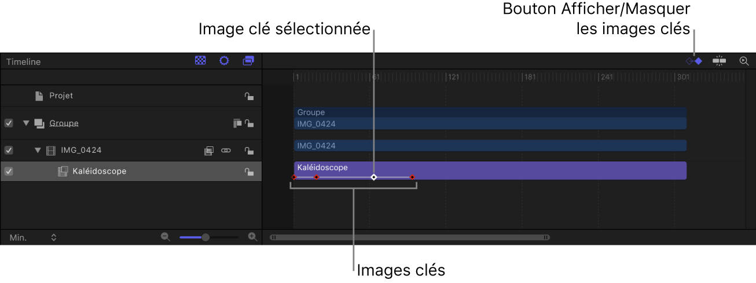
Task: Click the zoom time view magnifier icon
Action: click(744, 61)
